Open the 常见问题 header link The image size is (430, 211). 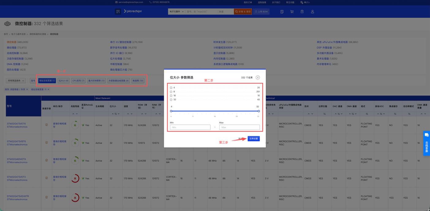(x=290, y=2)
